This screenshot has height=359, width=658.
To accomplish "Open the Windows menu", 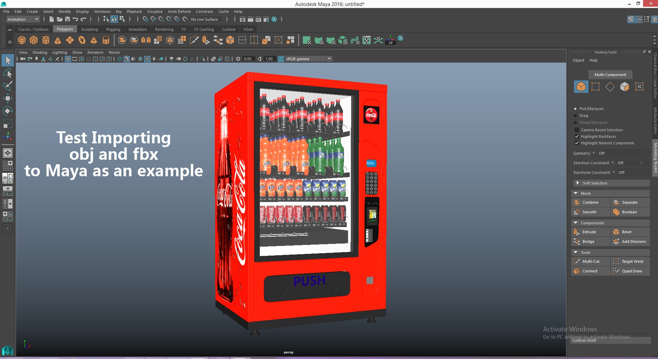I will [x=102, y=11].
